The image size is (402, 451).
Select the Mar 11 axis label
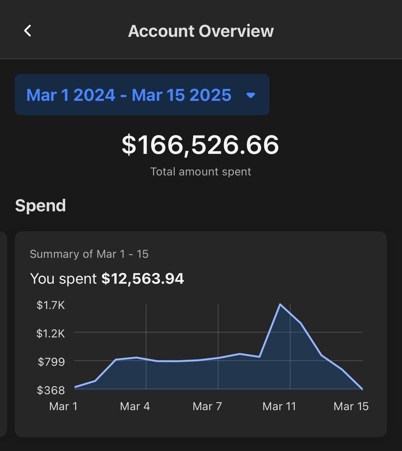point(279,406)
